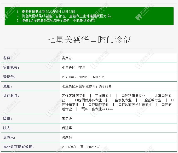Image resolution: width=178 pixels, height=153 pixels.
Task: Select person in charge 吴颖娴
Action: tap(67, 138)
